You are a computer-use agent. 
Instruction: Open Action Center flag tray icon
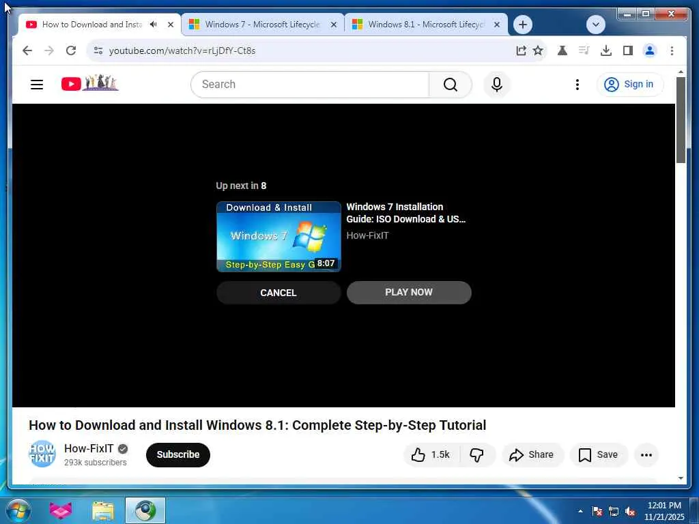[x=597, y=511]
